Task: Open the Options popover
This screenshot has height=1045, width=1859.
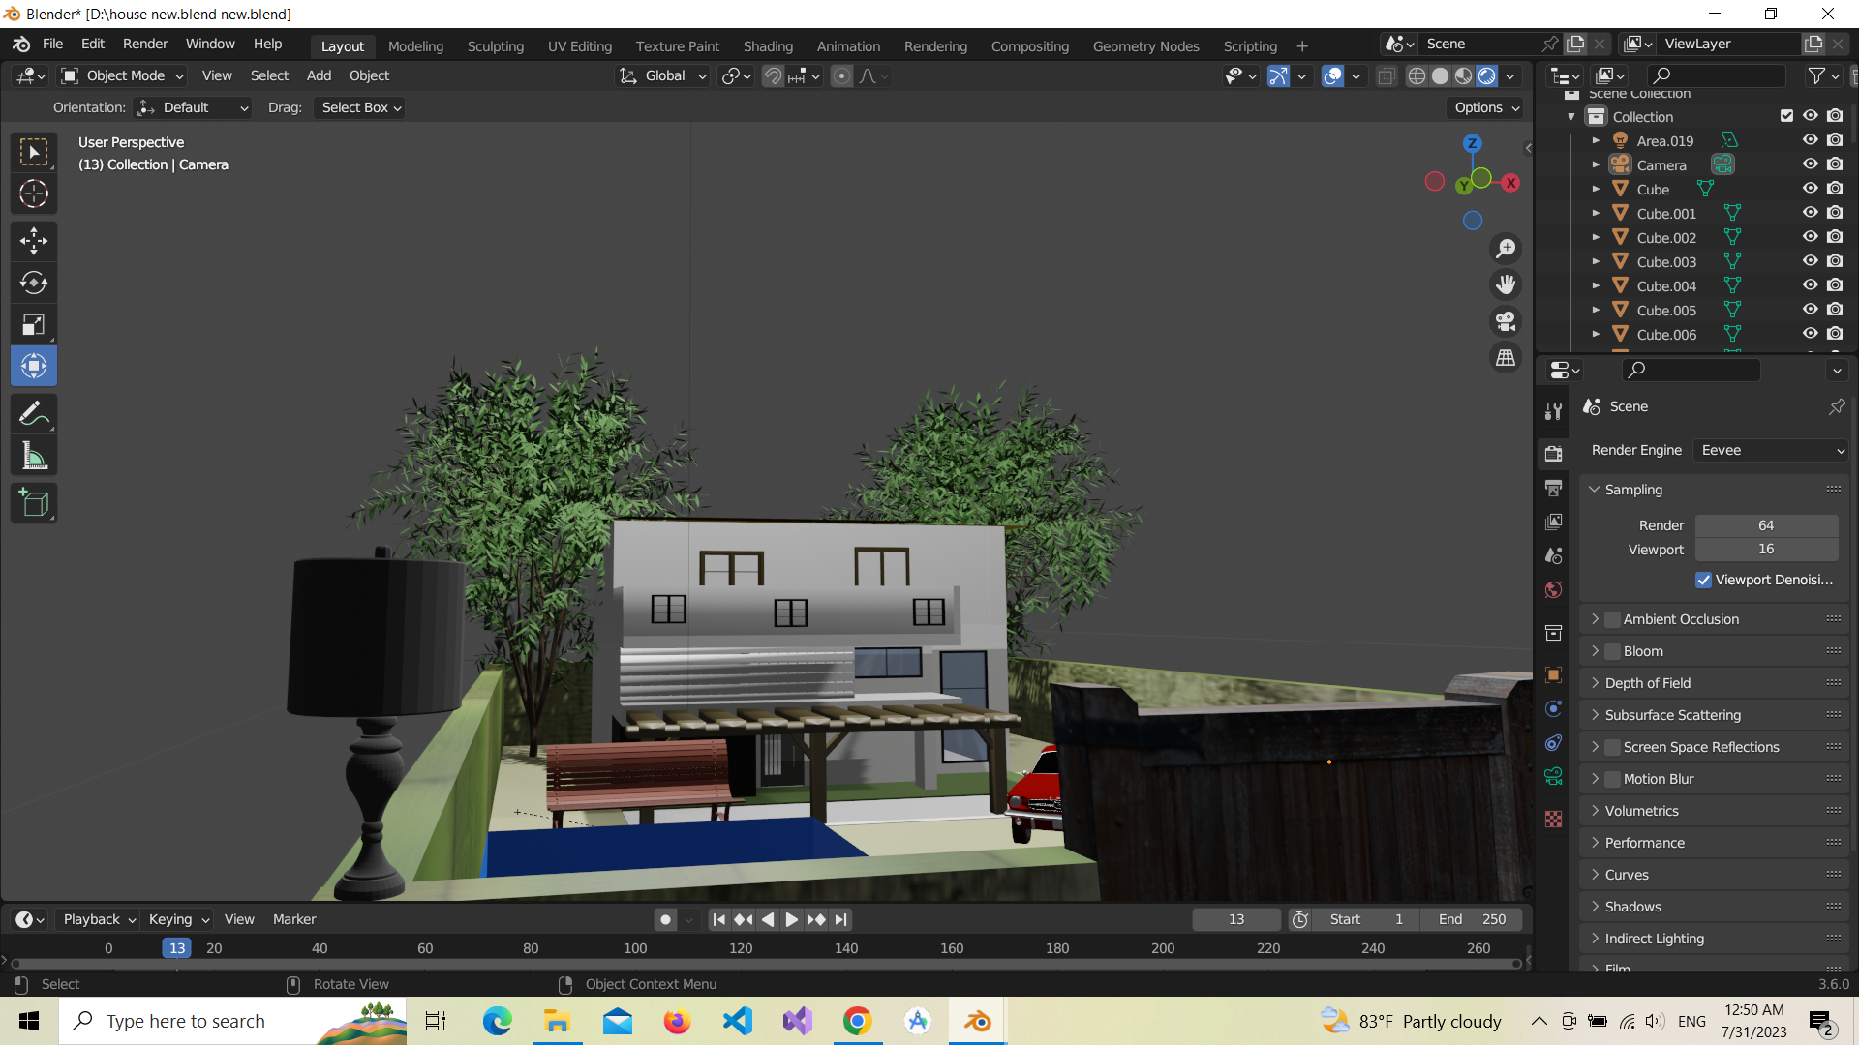Action: pos(1485,107)
